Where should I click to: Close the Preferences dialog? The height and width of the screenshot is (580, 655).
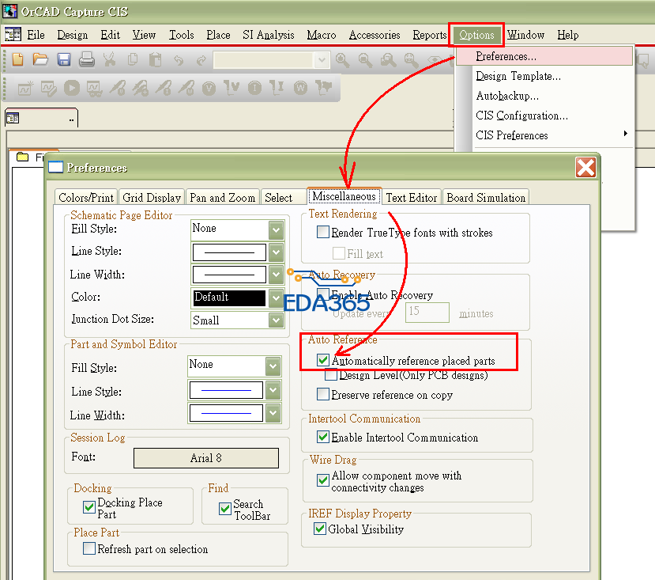click(585, 168)
